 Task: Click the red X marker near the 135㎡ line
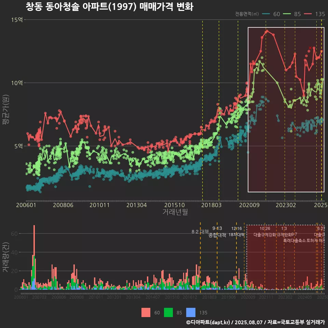pyautogui.click(x=310, y=48)
